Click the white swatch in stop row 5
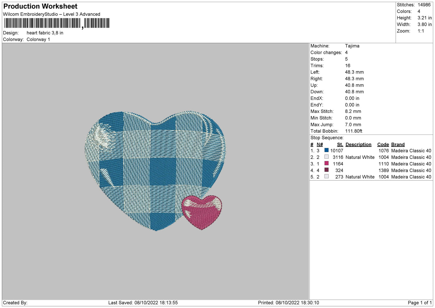This screenshot has width=435, height=308. 326,176
